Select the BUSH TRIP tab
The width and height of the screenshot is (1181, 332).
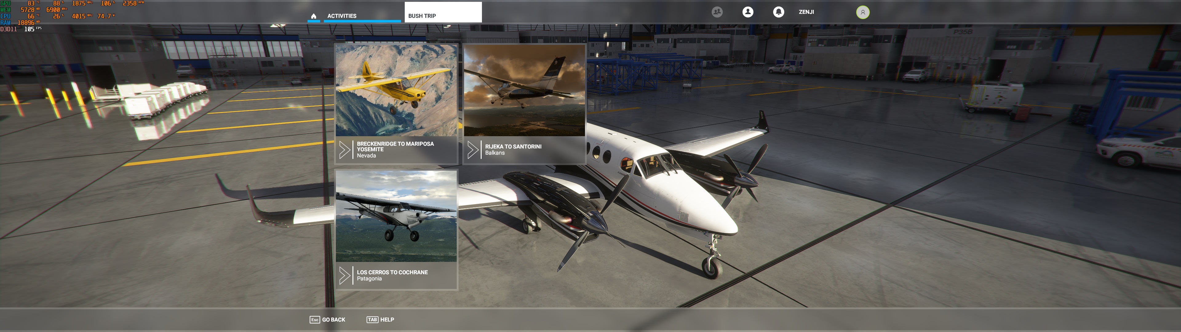[x=422, y=16]
